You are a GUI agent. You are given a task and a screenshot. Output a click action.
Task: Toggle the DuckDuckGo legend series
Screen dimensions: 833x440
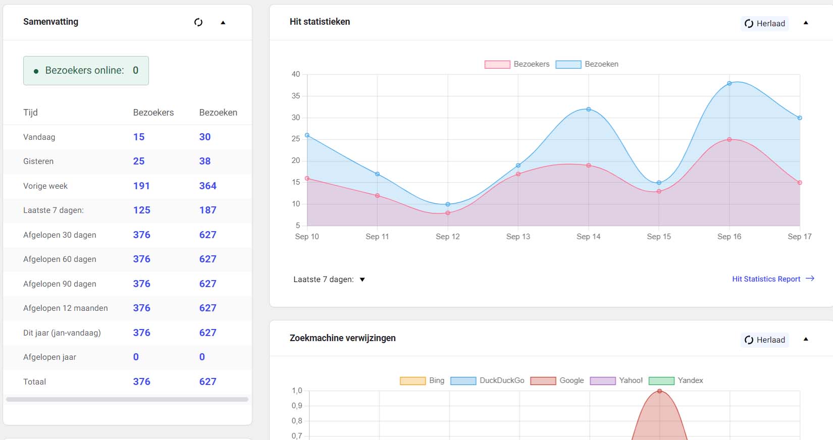coord(487,380)
